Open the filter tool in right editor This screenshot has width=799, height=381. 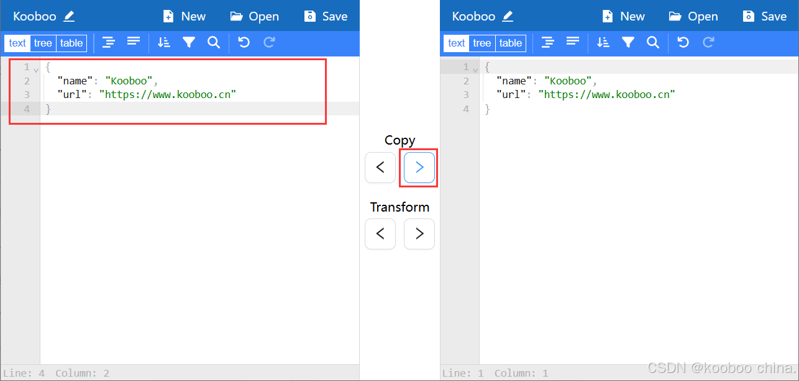628,42
